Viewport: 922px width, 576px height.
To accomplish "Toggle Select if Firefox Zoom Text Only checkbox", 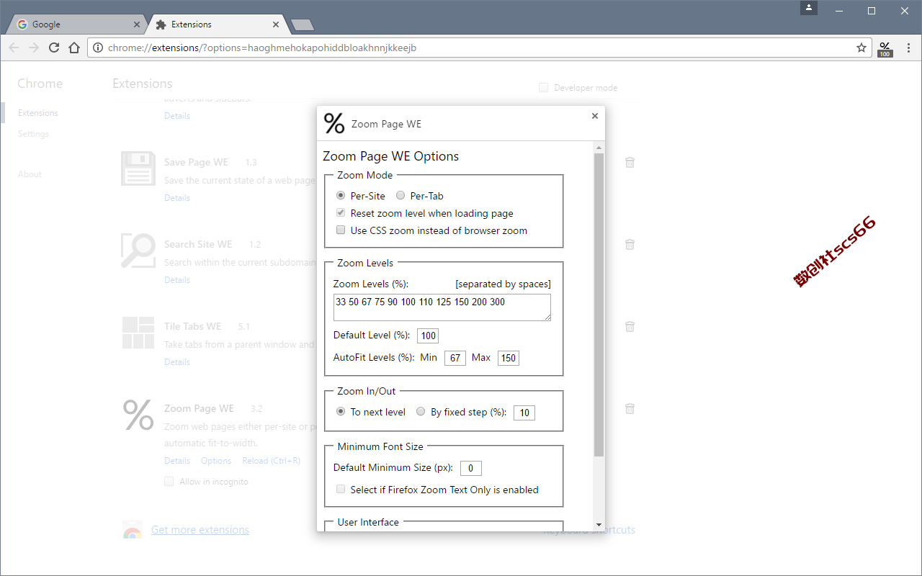I will [341, 490].
